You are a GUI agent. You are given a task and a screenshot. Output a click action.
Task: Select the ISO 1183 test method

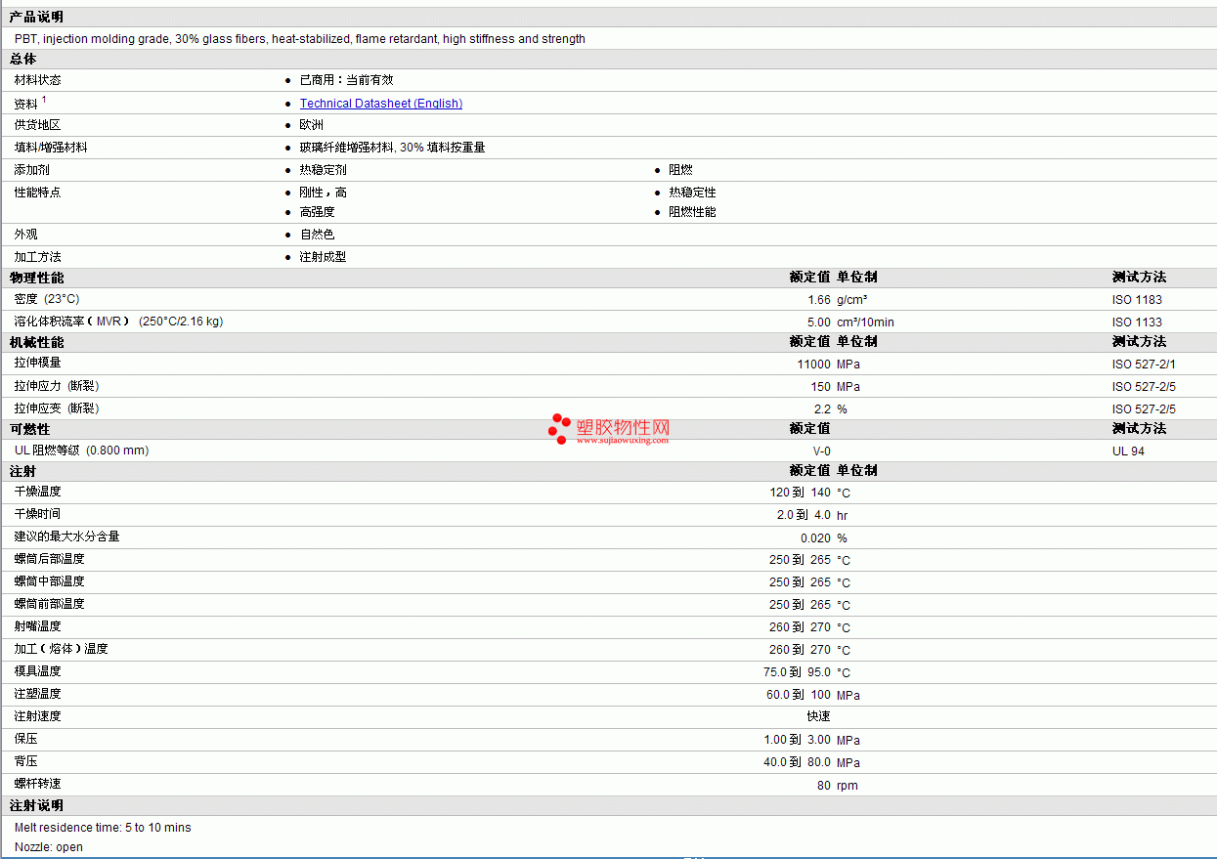pyautogui.click(x=1137, y=300)
